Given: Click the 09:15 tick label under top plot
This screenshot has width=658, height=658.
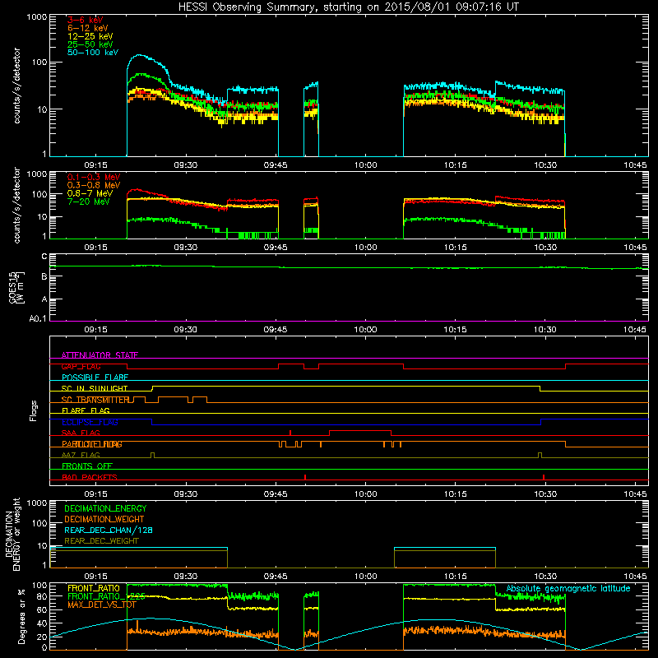Looking at the screenshot, I should [95, 165].
